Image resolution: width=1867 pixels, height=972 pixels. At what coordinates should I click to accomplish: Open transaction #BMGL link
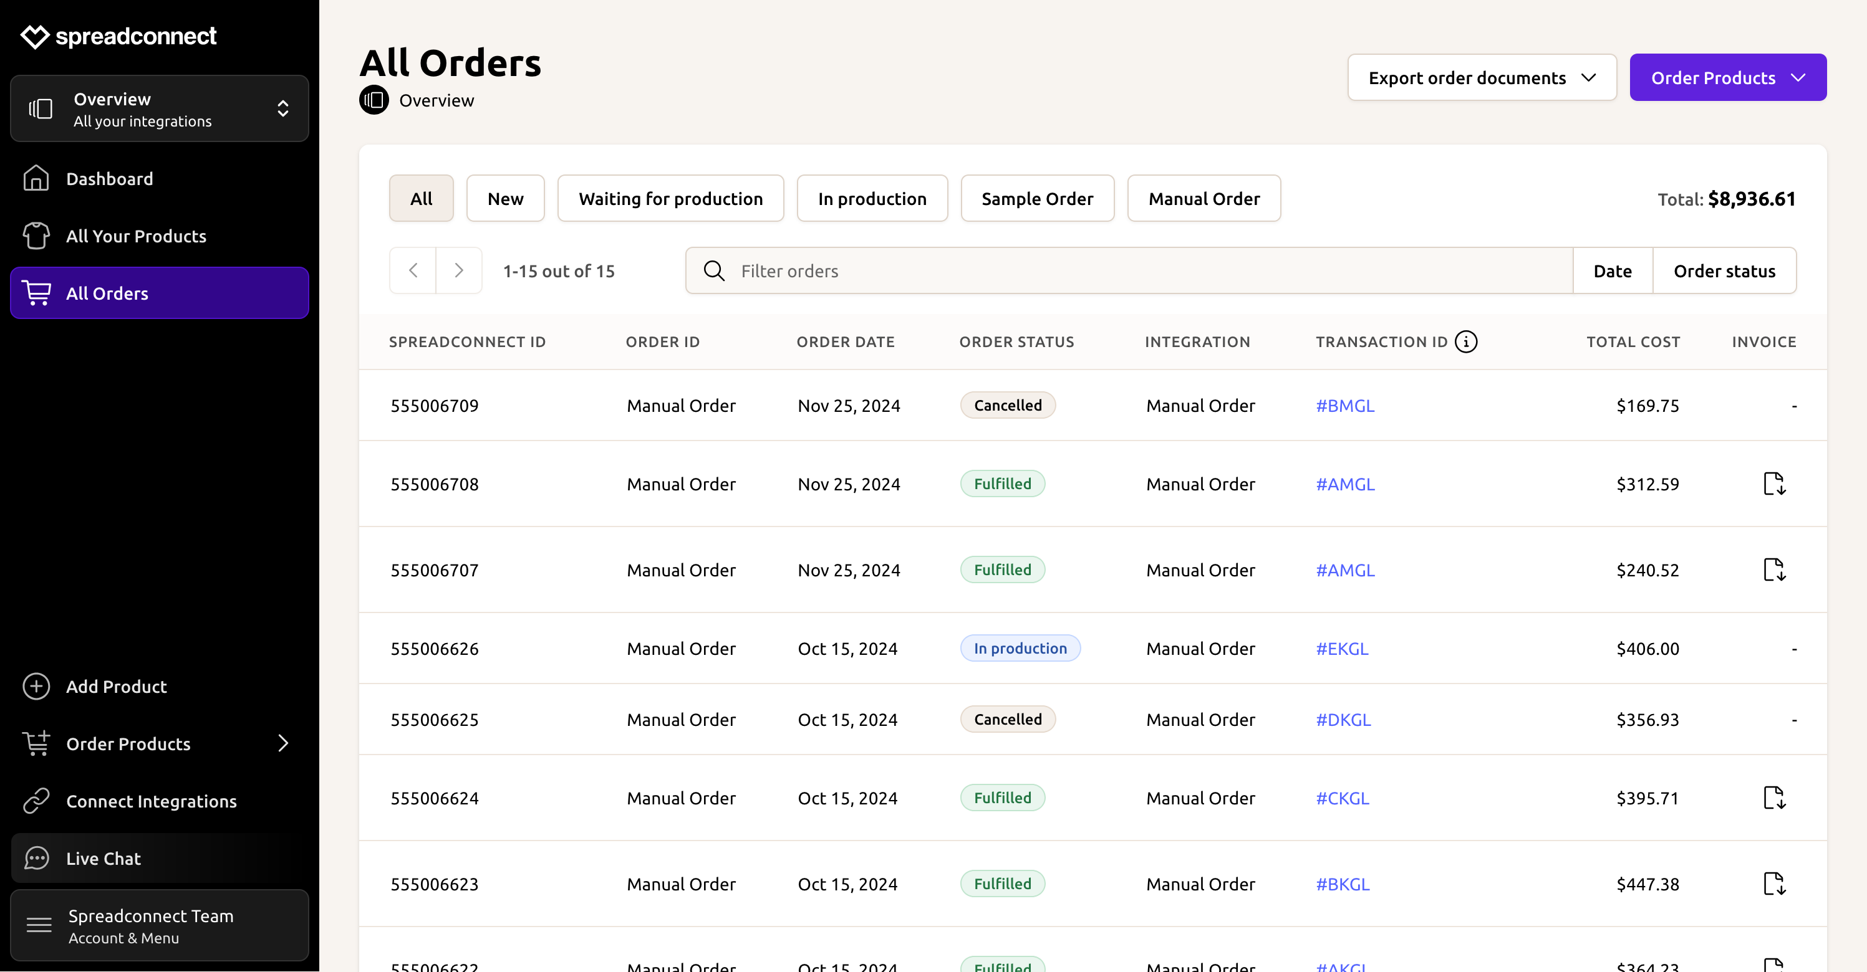pyautogui.click(x=1345, y=406)
